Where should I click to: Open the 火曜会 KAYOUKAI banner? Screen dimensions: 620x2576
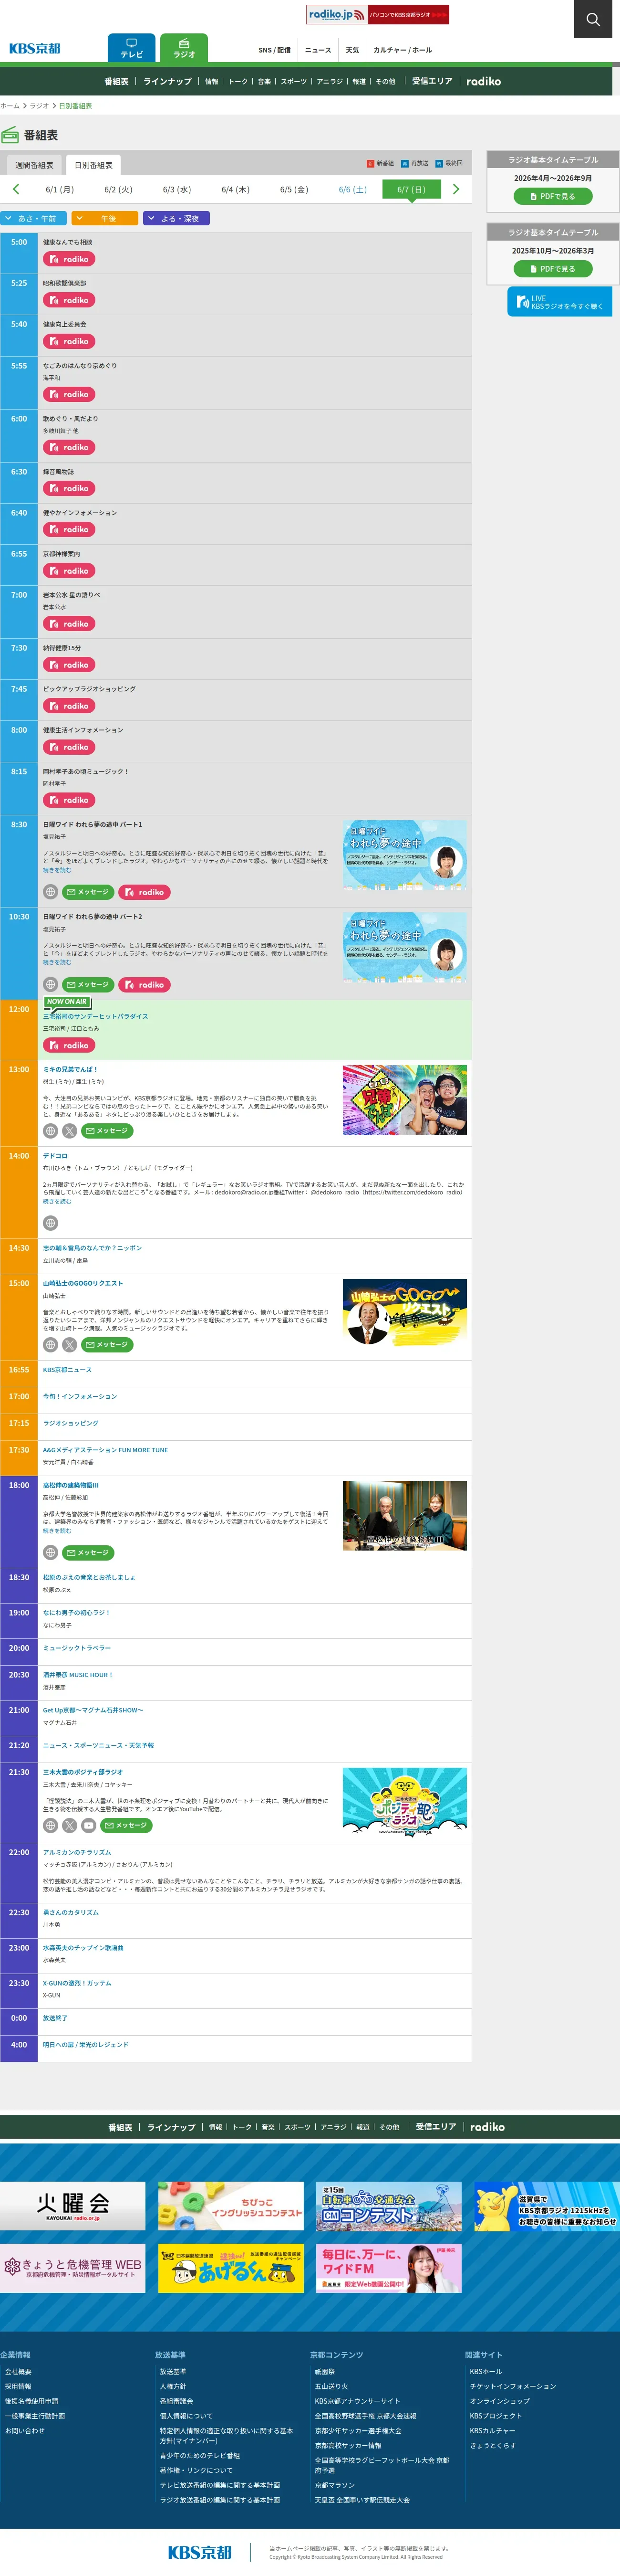[x=73, y=2206]
